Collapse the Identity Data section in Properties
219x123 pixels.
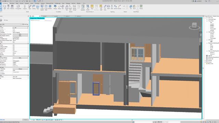(28, 67)
